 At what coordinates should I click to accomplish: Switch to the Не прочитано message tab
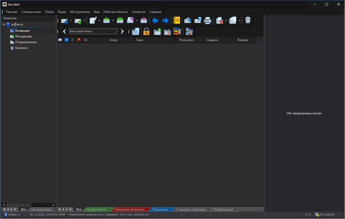pyautogui.click(x=96, y=209)
